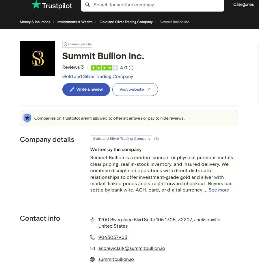Click the search magnifier icon

pyautogui.click(x=88, y=5)
